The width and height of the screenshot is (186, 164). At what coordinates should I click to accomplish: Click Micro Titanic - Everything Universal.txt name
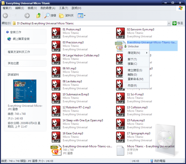click(151, 146)
